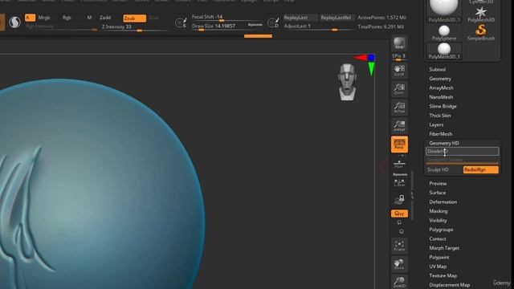Expand the Deformation subpalette
The image size is (514, 289).
click(443, 201)
